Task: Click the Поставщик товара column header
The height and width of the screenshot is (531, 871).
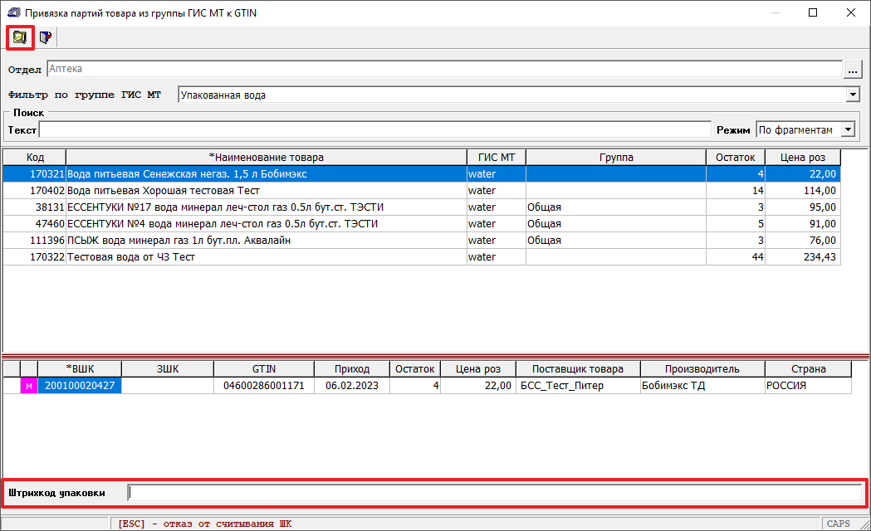Action: 578,369
